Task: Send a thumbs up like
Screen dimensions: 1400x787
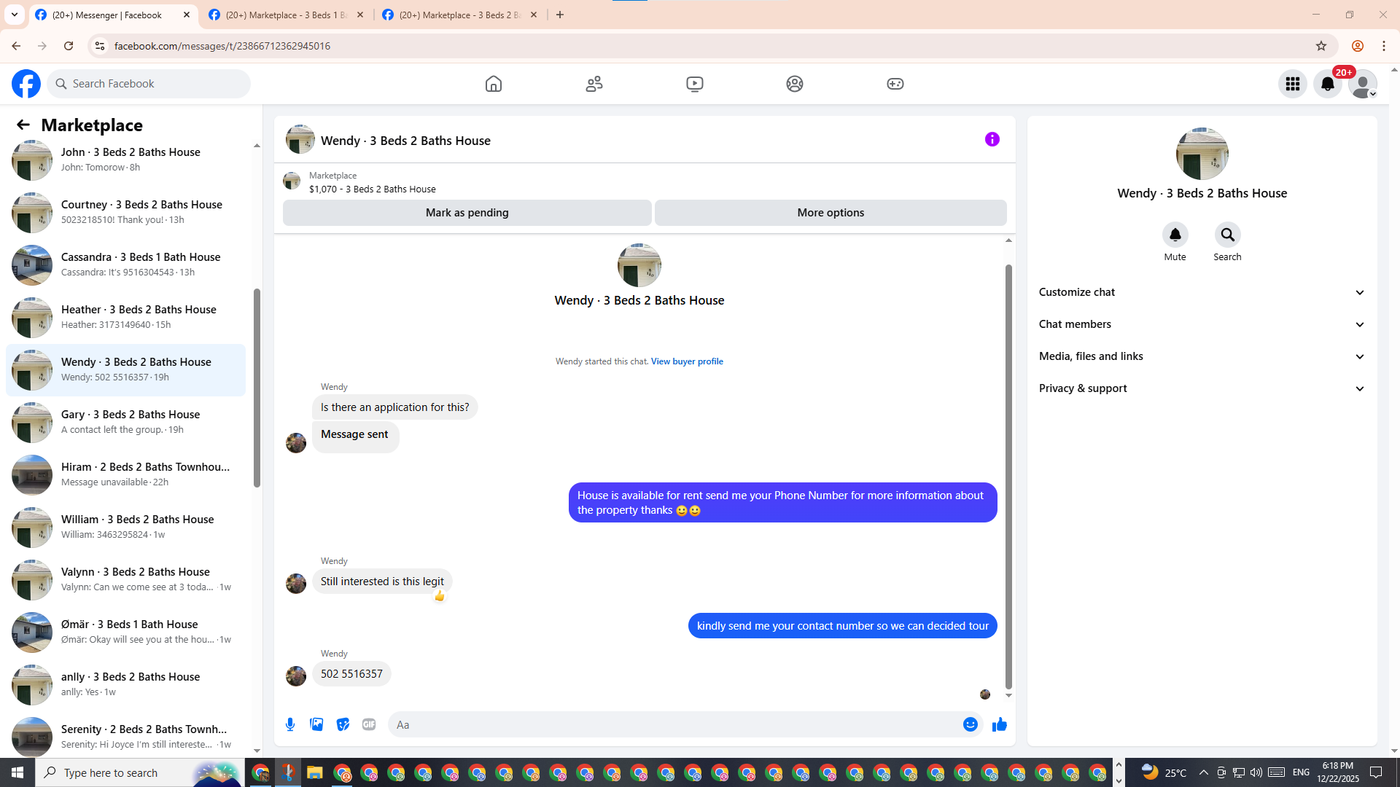Action: (x=999, y=724)
